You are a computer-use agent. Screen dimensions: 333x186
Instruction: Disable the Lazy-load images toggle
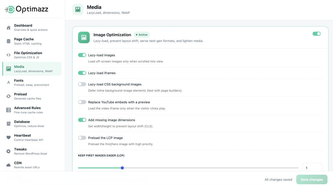82,55
